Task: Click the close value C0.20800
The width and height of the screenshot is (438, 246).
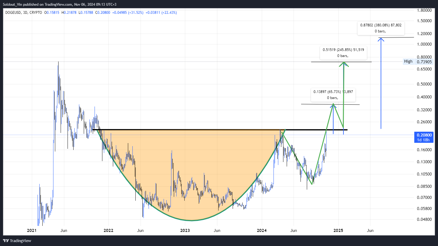Action: click(x=103, y=13)
